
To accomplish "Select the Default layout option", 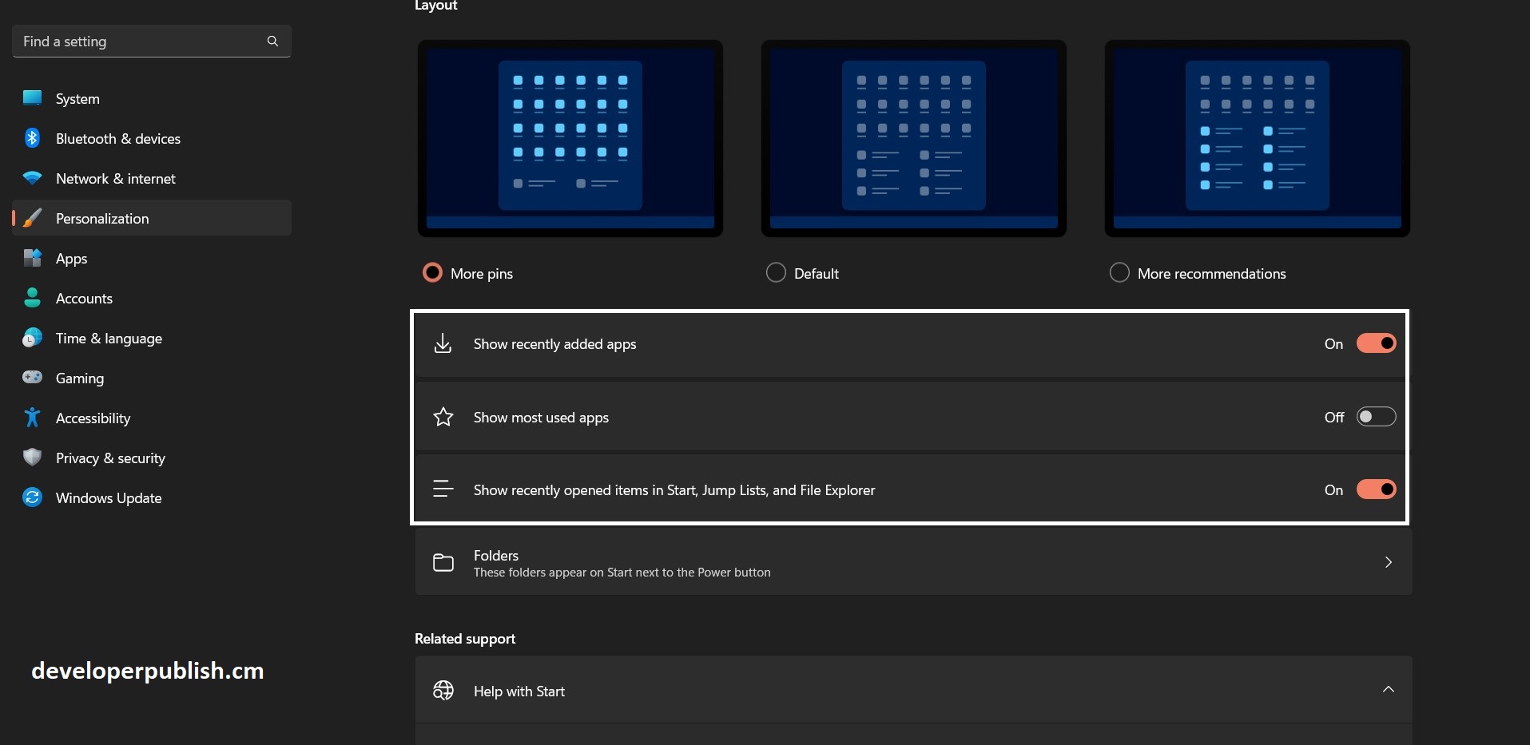I will (775, 272).
